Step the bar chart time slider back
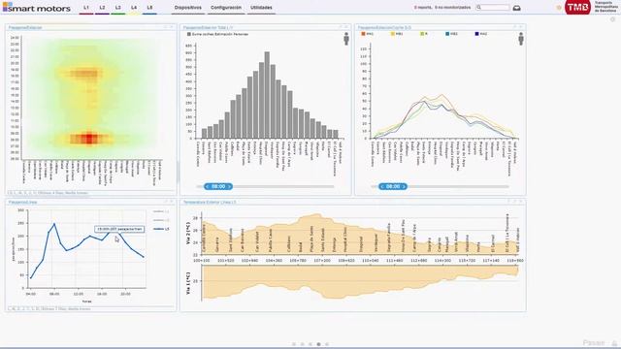The width and height of the screenshot is (621, 349). tap(208, 186)
